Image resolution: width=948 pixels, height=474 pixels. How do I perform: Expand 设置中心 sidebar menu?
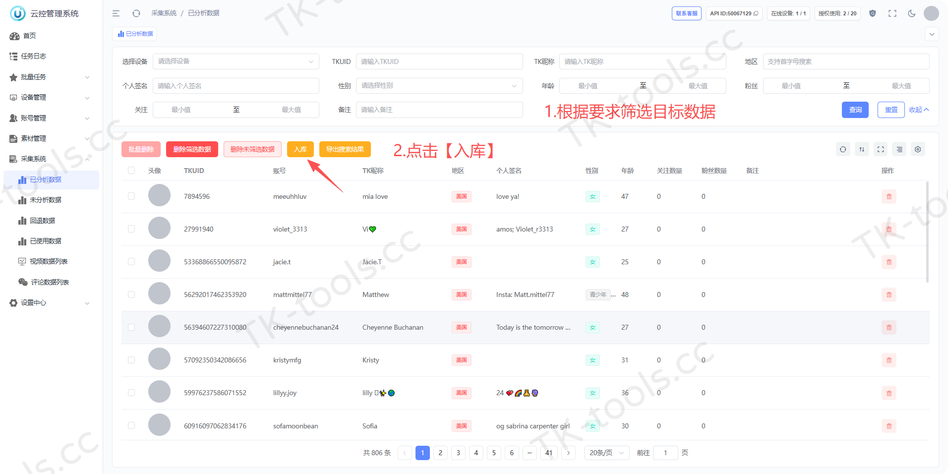pyautogui.click(x=51, y=302)
